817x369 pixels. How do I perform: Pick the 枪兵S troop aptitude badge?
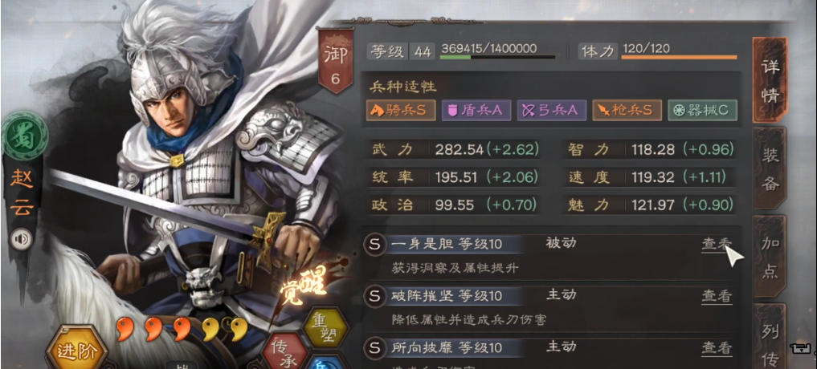pos(627,110)
